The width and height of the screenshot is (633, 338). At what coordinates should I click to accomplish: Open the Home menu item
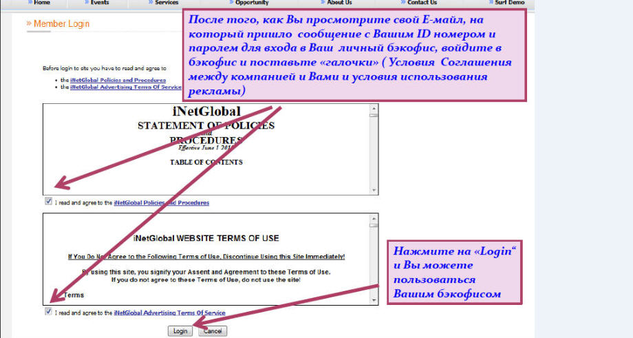click(x=41, y=3)
